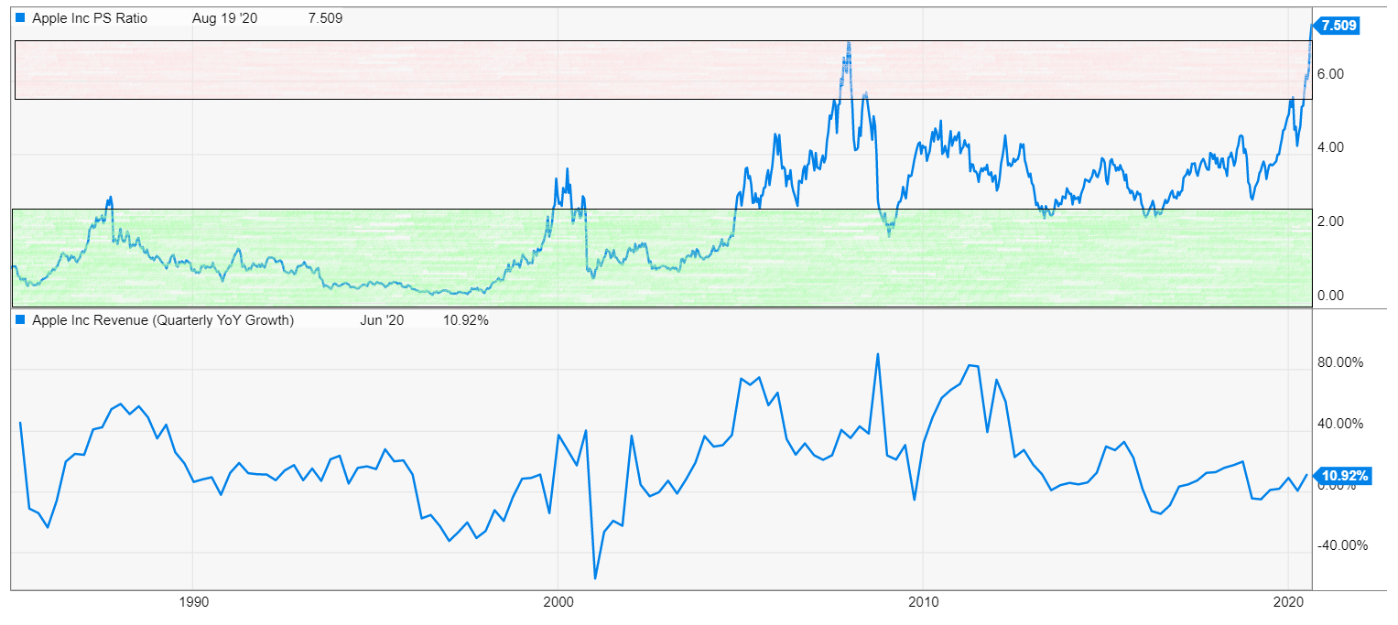This screenshot has height=625, width=1398.
Task: Click the 'Apple Inc PS Ratio' legend label
Action: tap(90, 17)
